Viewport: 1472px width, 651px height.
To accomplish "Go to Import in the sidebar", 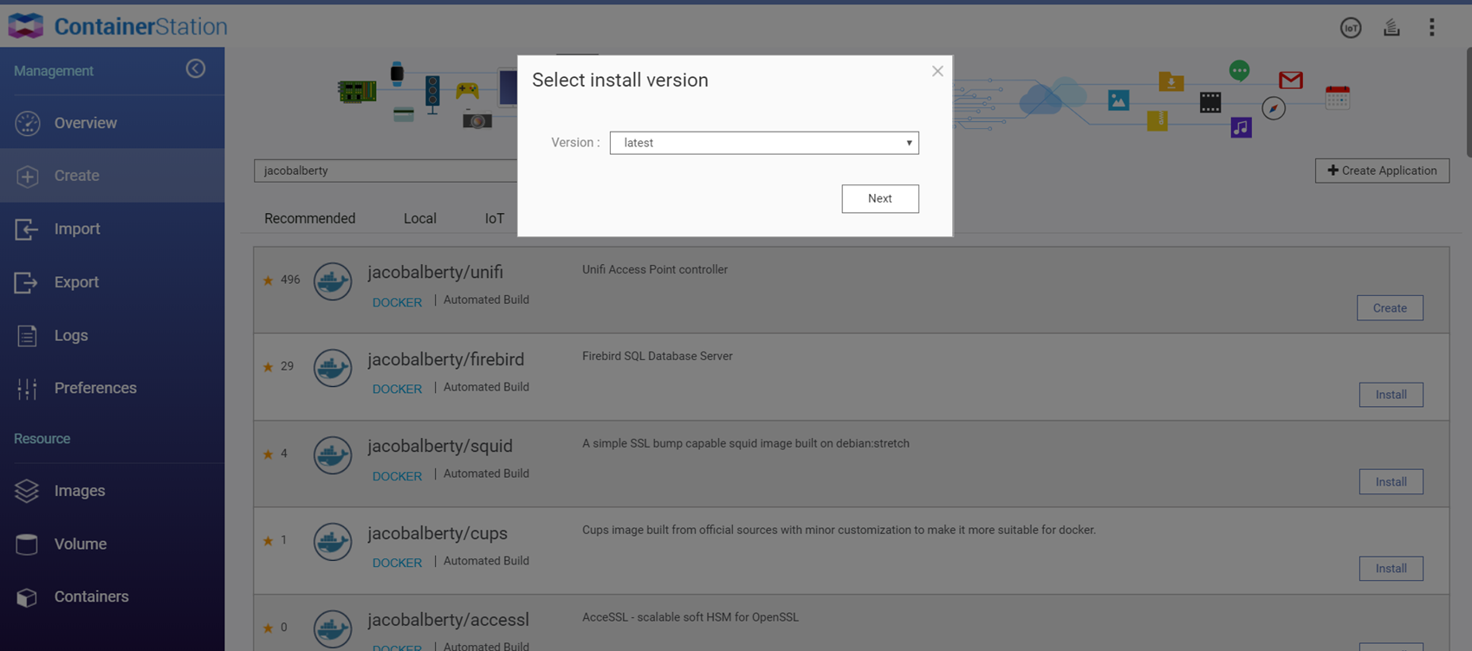I will 77,229.
